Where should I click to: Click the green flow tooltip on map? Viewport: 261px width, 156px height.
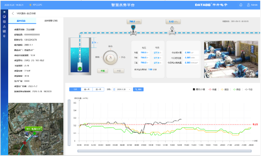point(34,129)
